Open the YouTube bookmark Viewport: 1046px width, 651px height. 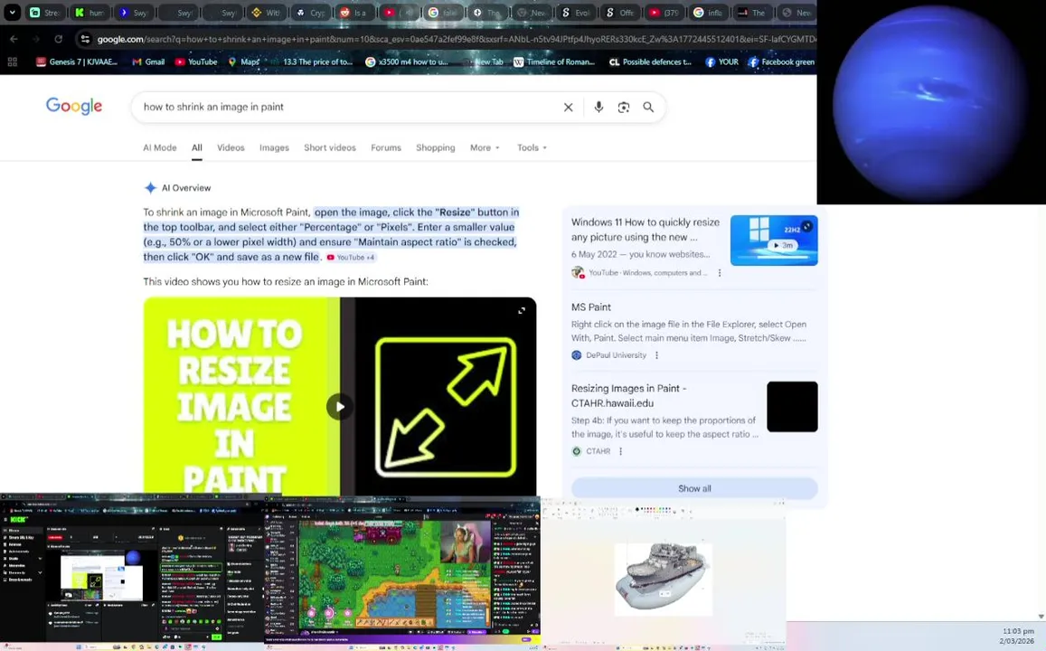tap(196, 62)
